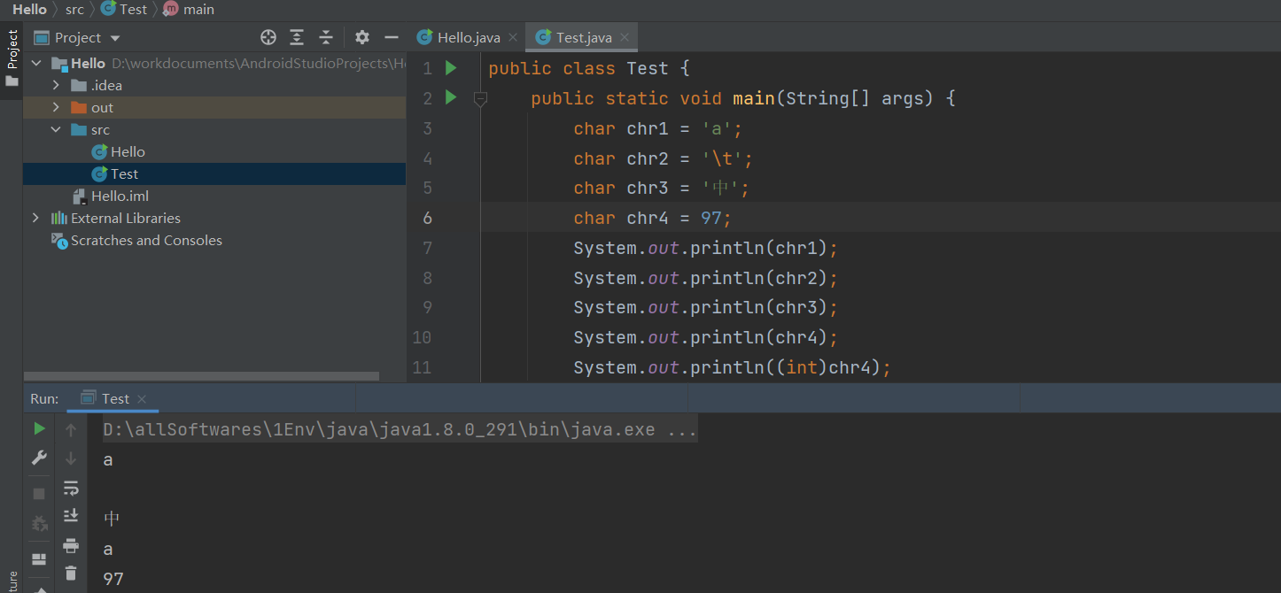
Task: Click the Project panel horizontal scrollbar
Action: click(201, 376)
